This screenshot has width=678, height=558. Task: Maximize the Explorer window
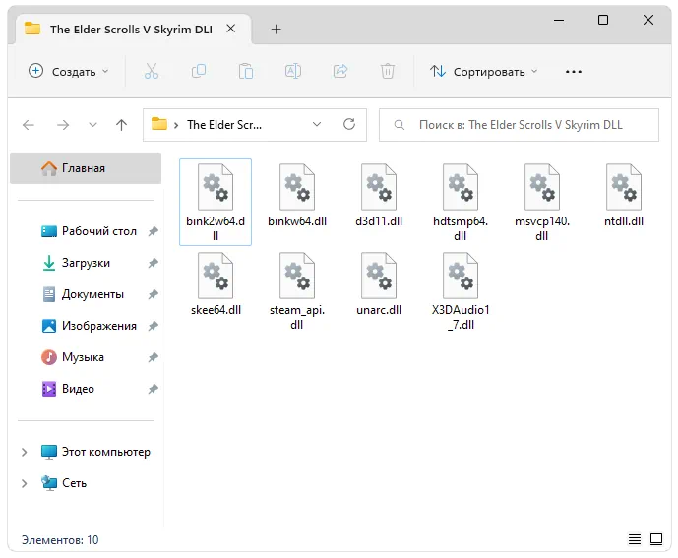(x=603, y=20)
